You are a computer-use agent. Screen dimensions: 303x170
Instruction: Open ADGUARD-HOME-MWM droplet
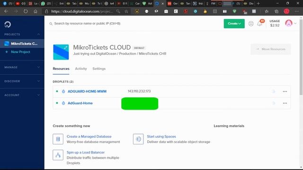[87, 91]
